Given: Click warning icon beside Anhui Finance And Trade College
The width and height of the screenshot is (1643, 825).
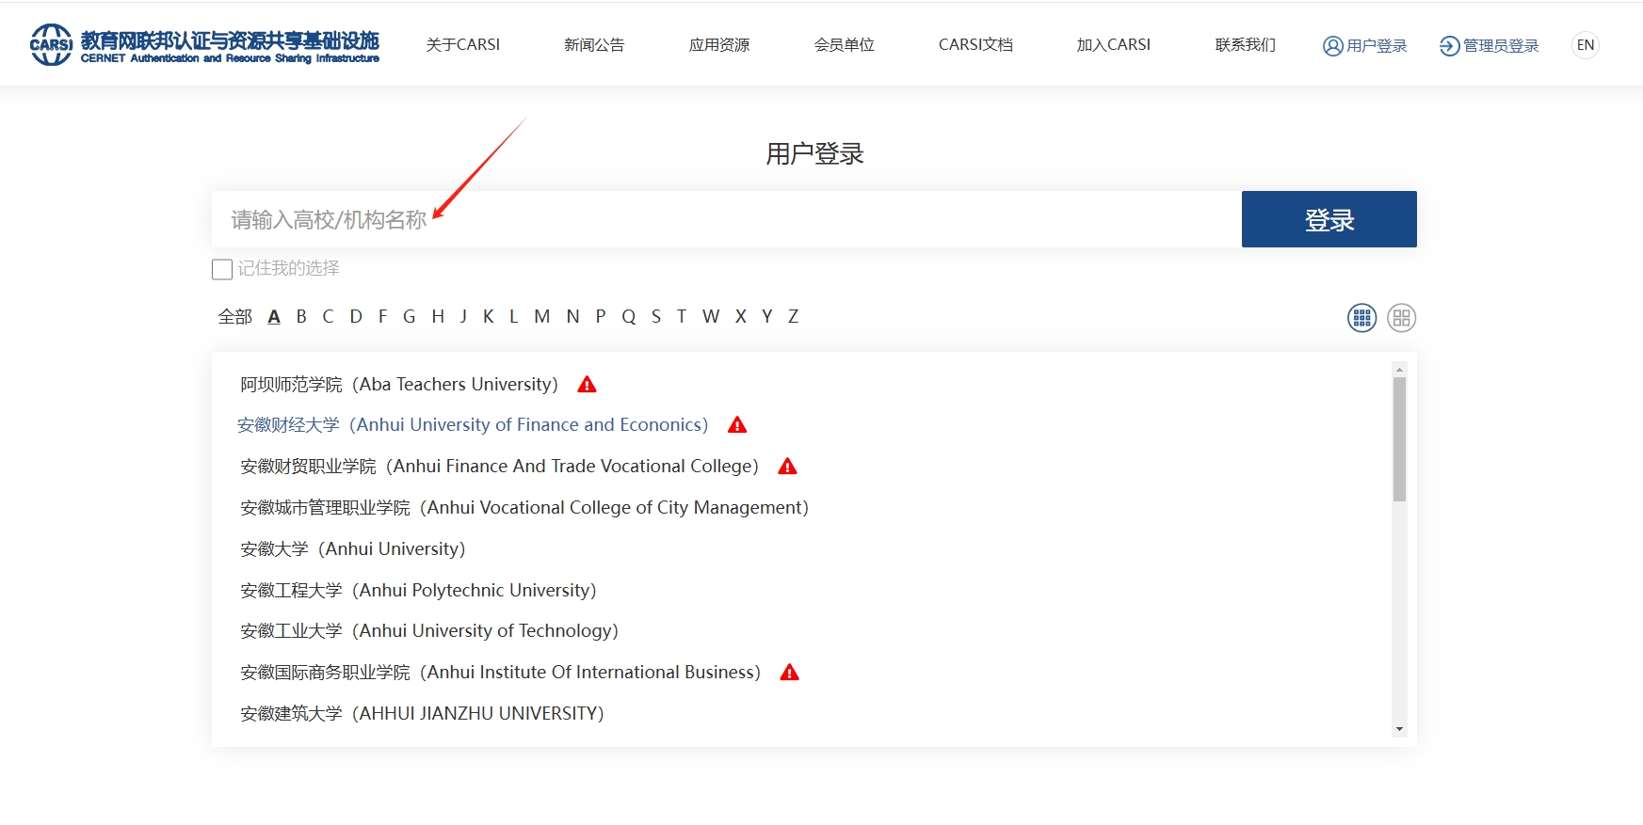Looking at the screenshot, I should pos(788,466).
